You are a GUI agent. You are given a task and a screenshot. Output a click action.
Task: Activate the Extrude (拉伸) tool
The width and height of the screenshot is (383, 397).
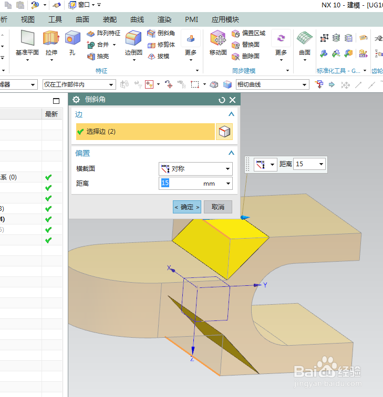coord(51,43)
